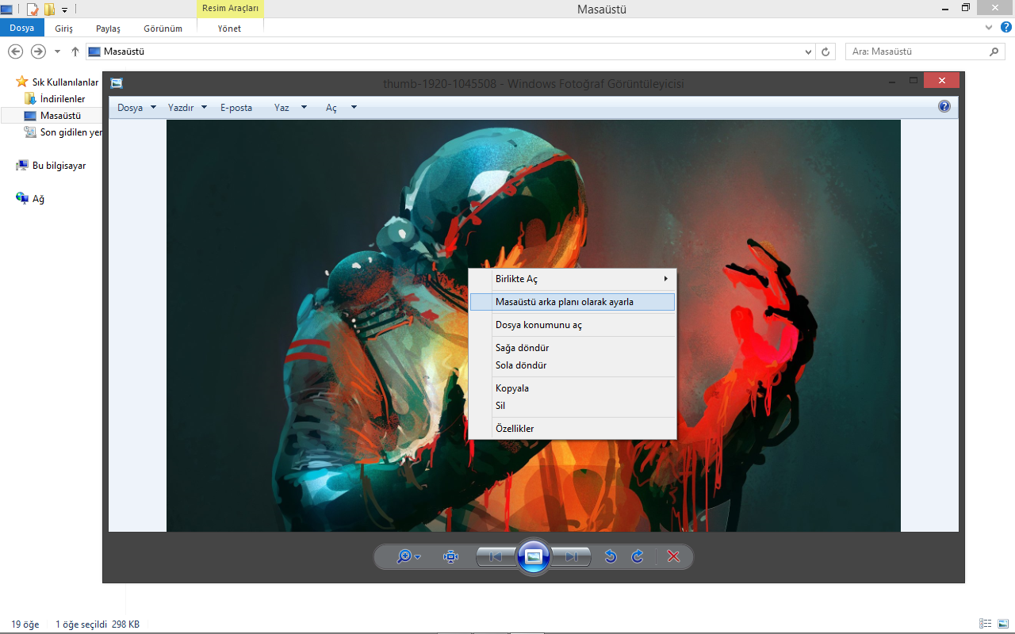Viewport: 1015px width, 634px height.
Task: Click the fit-to-window actual size icon
Action: click(x=451, y=556)
